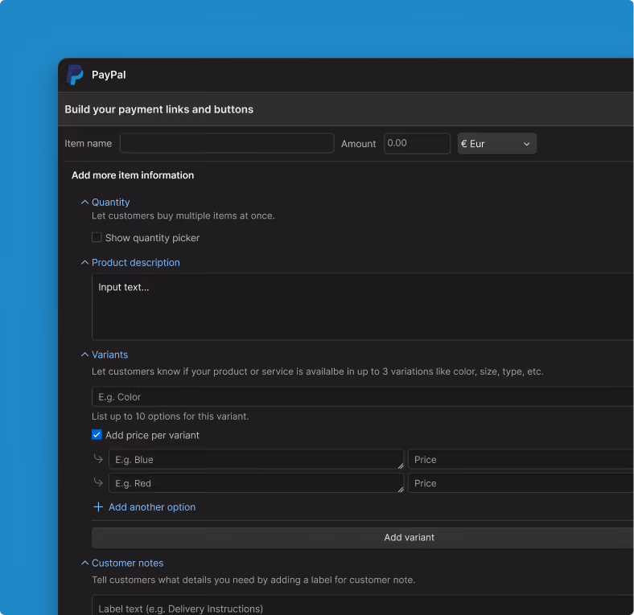Image resolution: width=634 pixels, height=615 pixels.
Task: Click the E.g. Red option field
Action: (257, 483)
